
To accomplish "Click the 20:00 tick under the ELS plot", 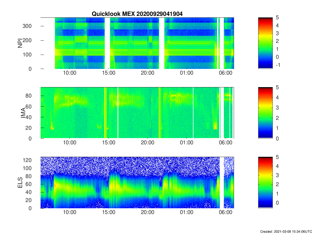I will pos(147,212).
